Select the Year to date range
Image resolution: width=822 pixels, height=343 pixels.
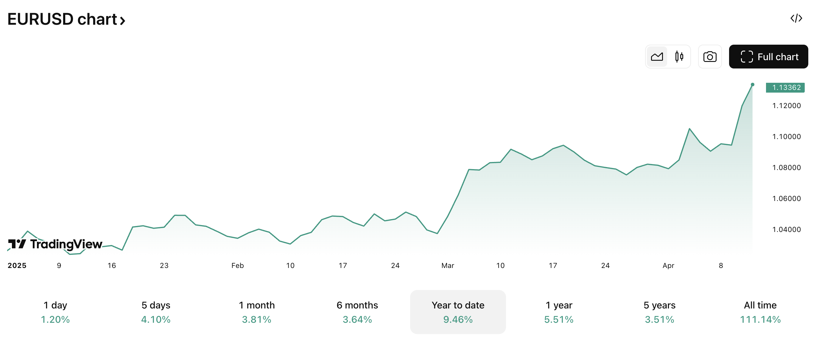(458, 312)
